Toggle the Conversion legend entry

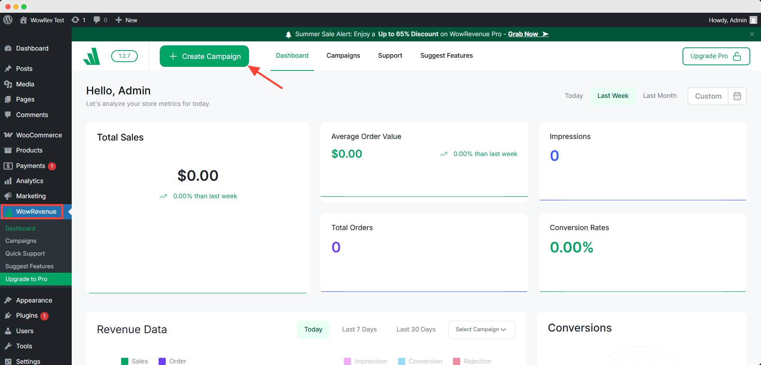tap(420, 361)
